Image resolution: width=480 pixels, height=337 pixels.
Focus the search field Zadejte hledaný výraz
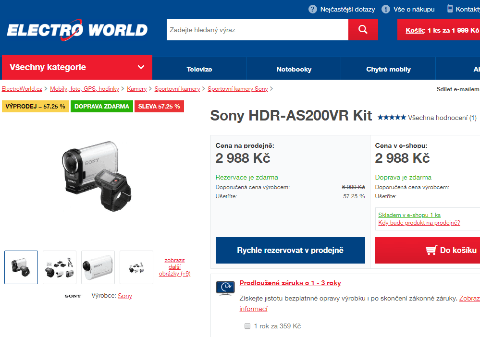click(x=258, y=30)
